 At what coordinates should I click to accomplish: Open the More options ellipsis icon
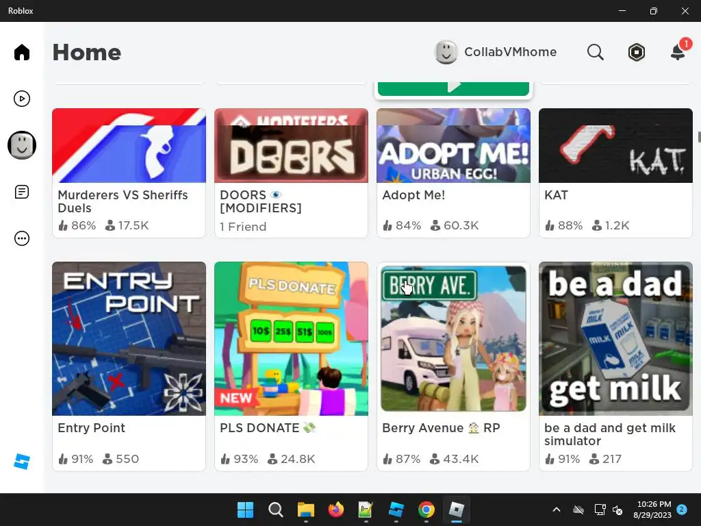click(x=21, y=238)
